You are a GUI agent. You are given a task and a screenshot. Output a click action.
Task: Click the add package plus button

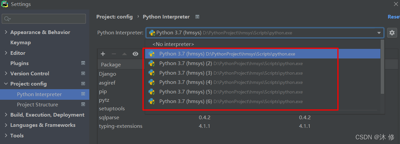(x=103, y=54)
